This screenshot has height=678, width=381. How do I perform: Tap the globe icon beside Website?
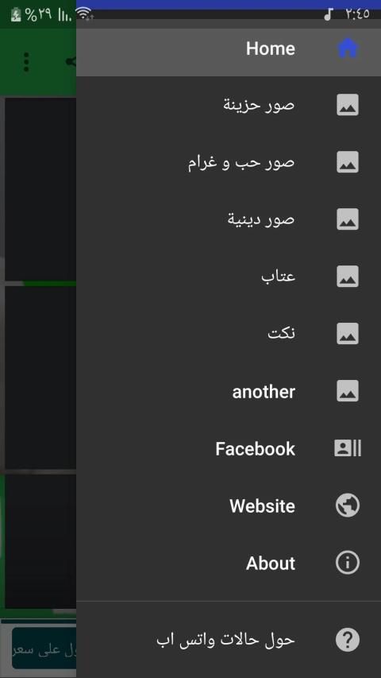click(348, 506)
